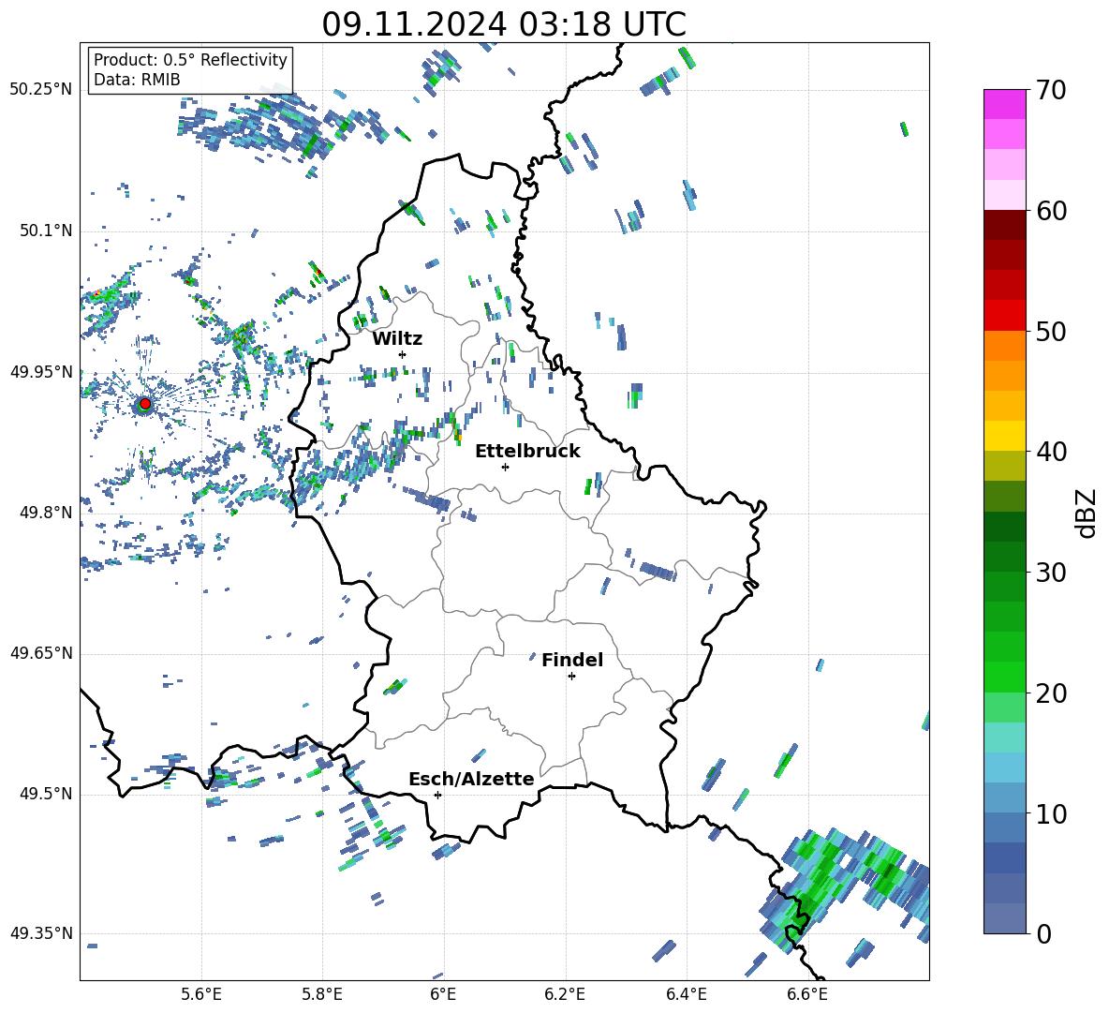The image size is (1109, 1013).
Task: Select the Esch/Alzette map label
Action: click(471, 779)
